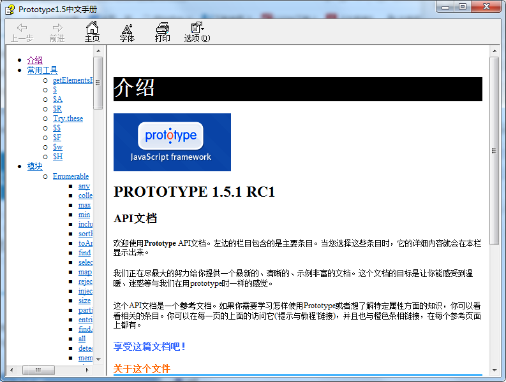Click the Print (打印) toolbar icon
This screenshot has height=382, width=506.
[x=163, y=28]
